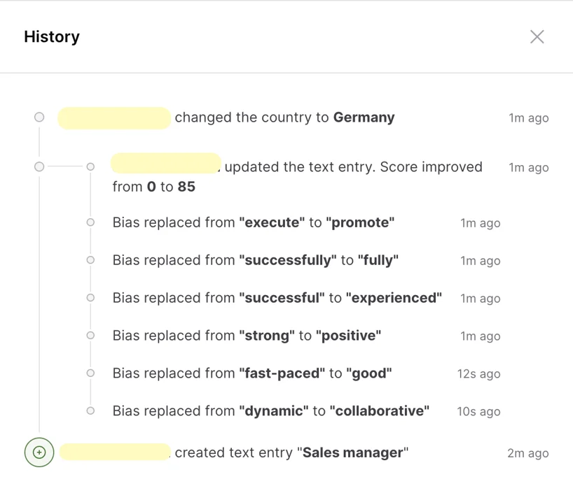The image size is (573, 493).
Task: Select bullet for successfully to fully replacement
Action: pos(90,260)
